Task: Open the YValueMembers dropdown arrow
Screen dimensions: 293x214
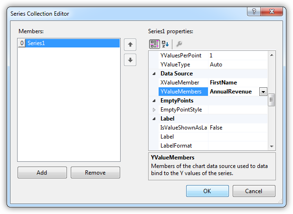Action: tap(263, 92)
